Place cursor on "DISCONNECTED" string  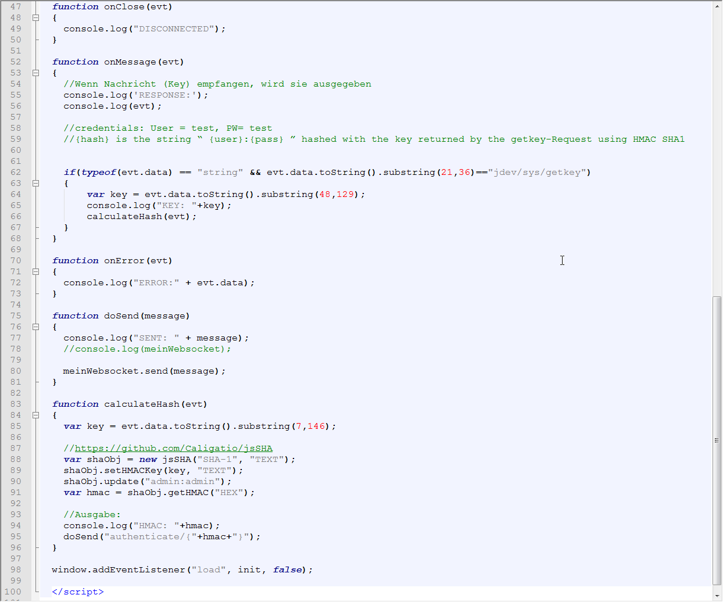pos(174,28)
